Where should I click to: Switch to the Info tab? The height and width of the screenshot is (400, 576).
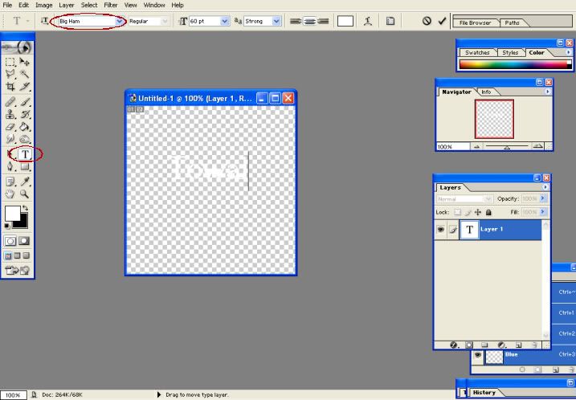(x=486, y=92)
